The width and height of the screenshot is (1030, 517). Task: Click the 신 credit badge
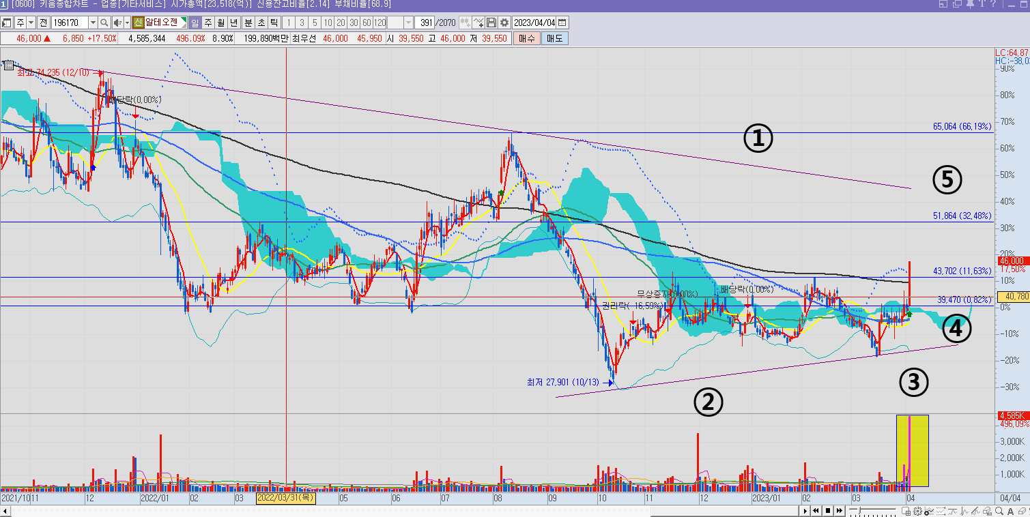coord(138,22)
